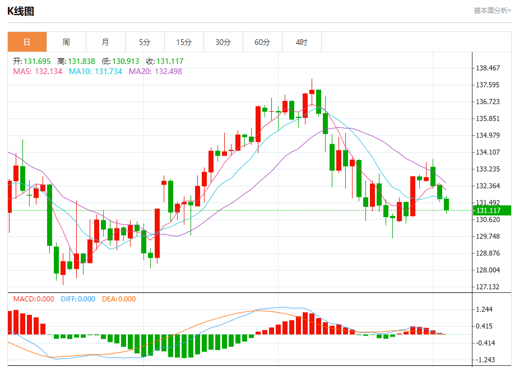519x367 pixels.
Task: Click the 129.748 price axis label
Action: pyautogui.click(x=488, y=236)
